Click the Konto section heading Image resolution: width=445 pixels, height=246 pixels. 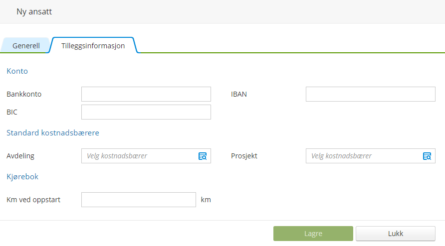[x=17, y=71]
